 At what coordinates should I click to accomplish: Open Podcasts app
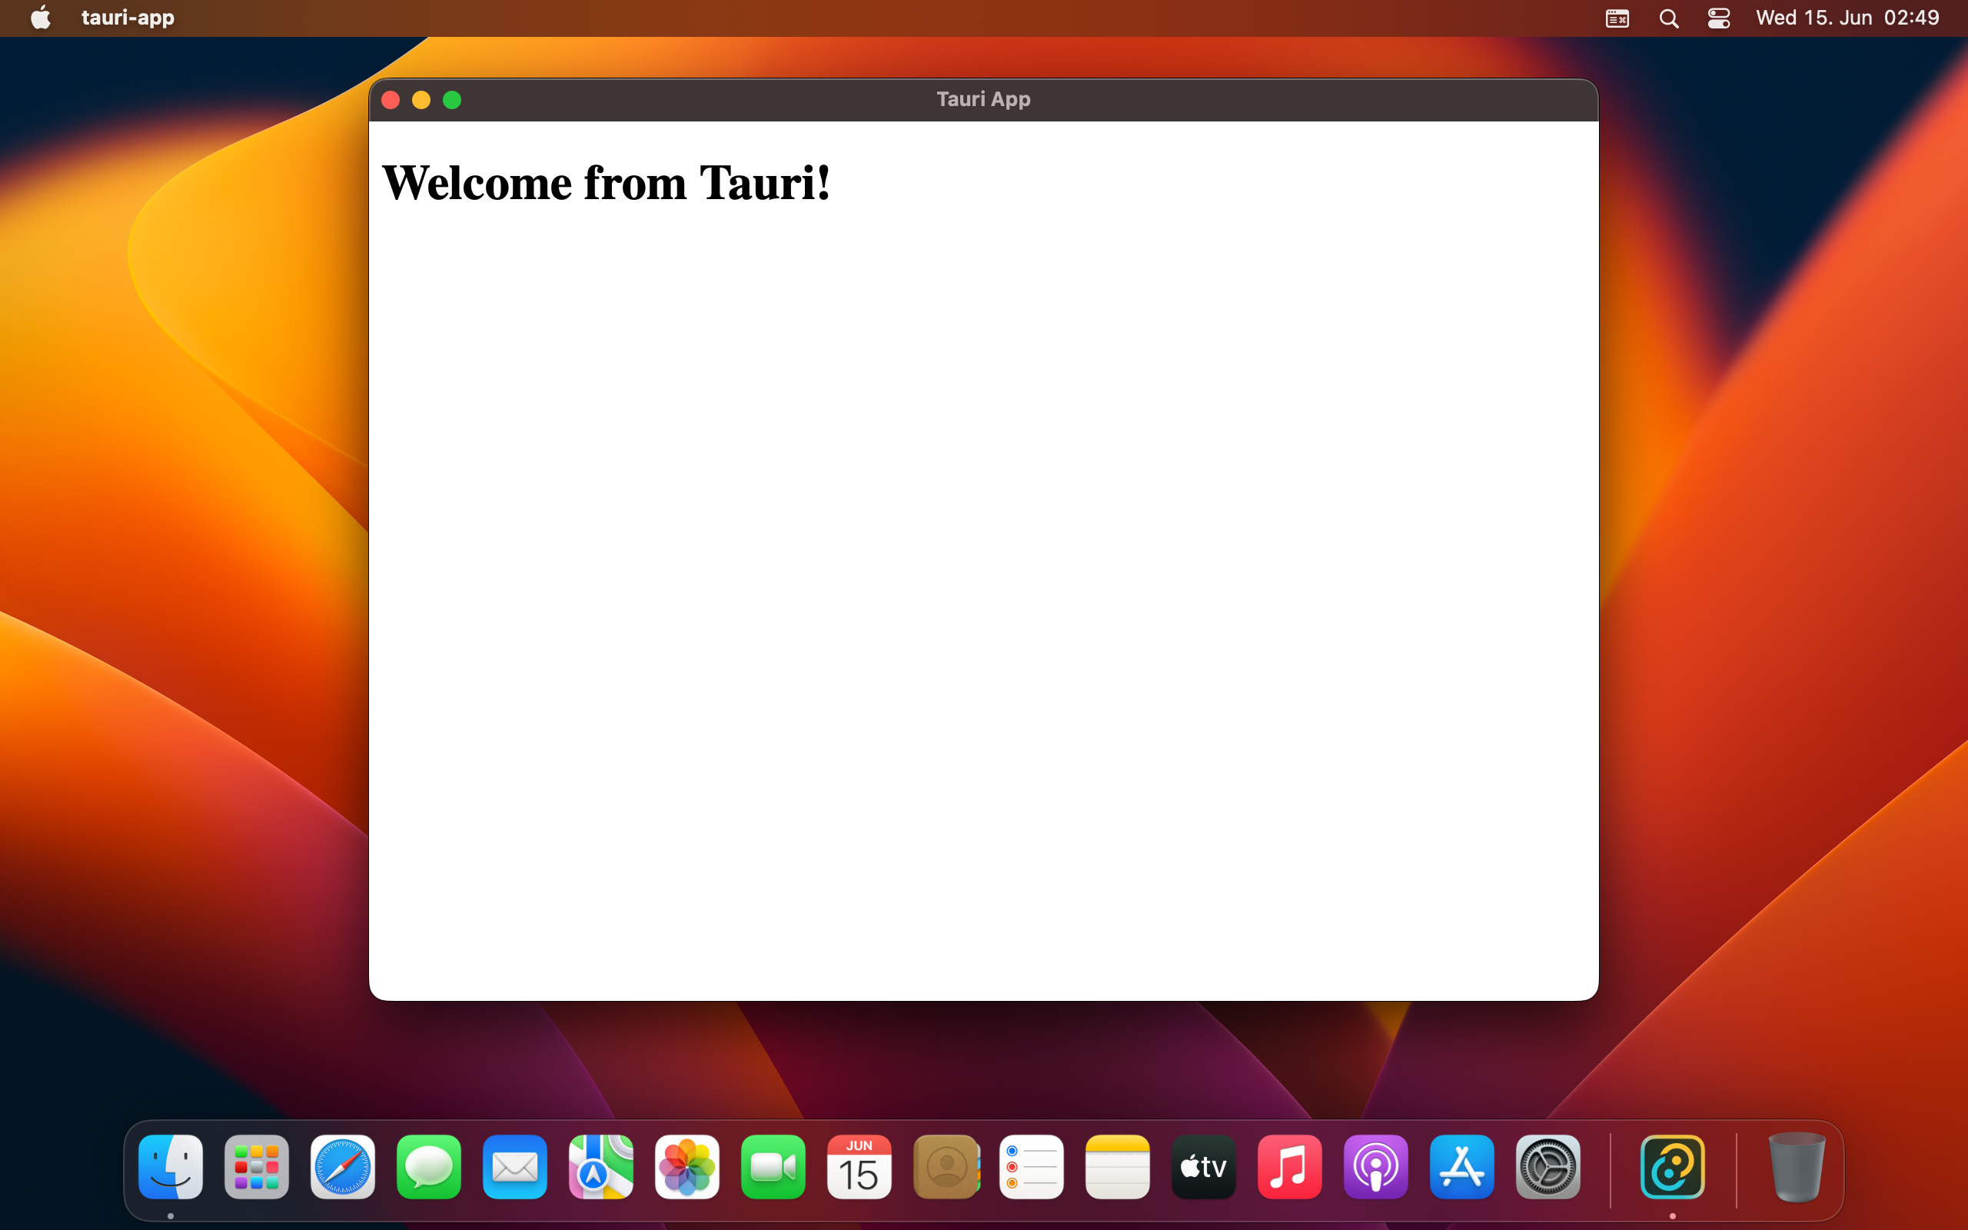[1373, 1168]
